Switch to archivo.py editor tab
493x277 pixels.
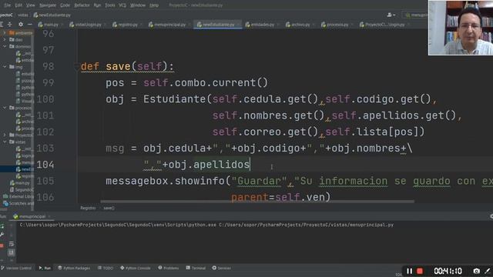300,25
